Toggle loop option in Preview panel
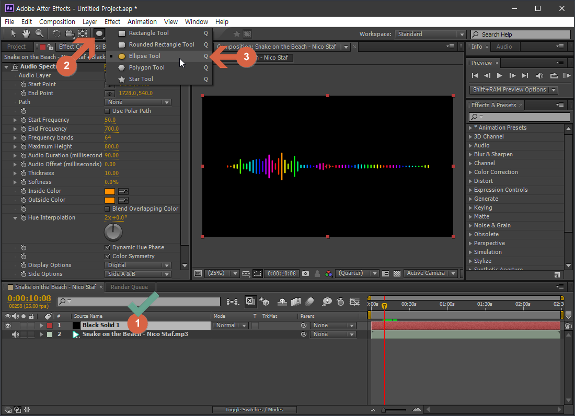 coord(554,75)
